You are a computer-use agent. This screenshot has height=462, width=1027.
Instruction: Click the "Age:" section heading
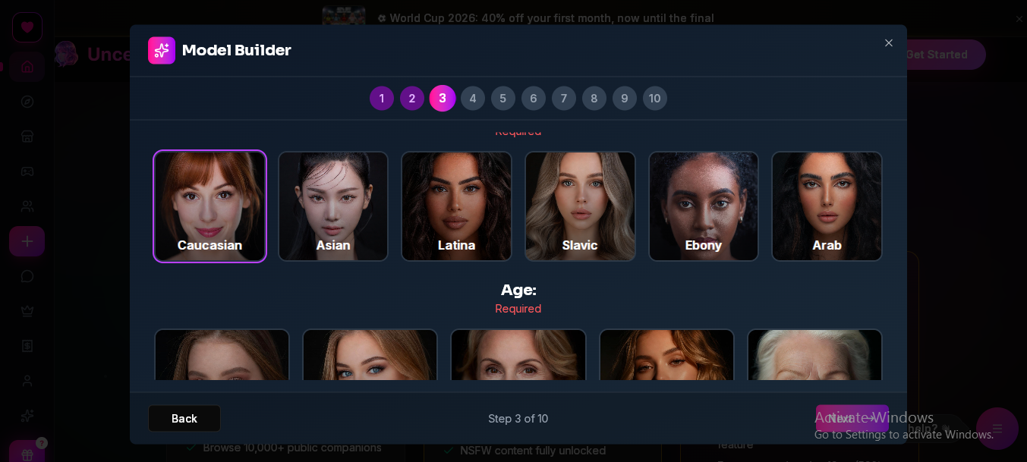pyautogui.click(x=518, y=290)
